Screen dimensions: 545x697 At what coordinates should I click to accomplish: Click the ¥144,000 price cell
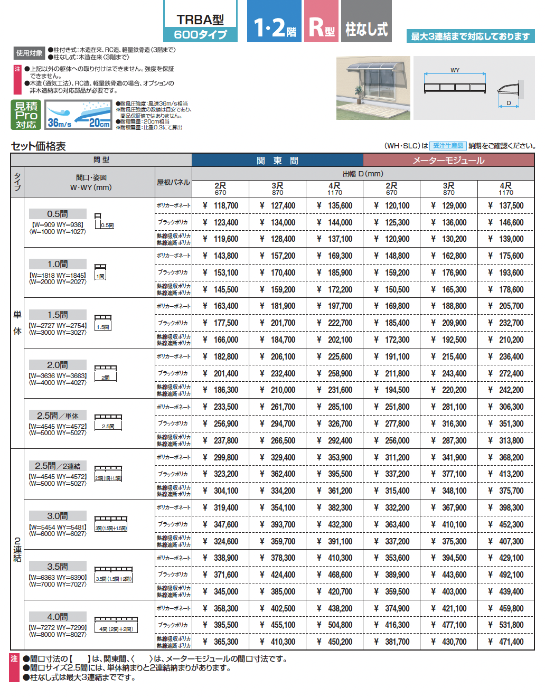point(335,222)
